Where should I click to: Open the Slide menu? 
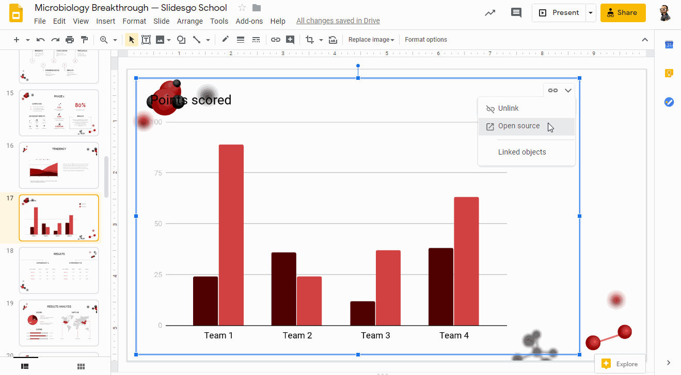[x=162, y=21]
